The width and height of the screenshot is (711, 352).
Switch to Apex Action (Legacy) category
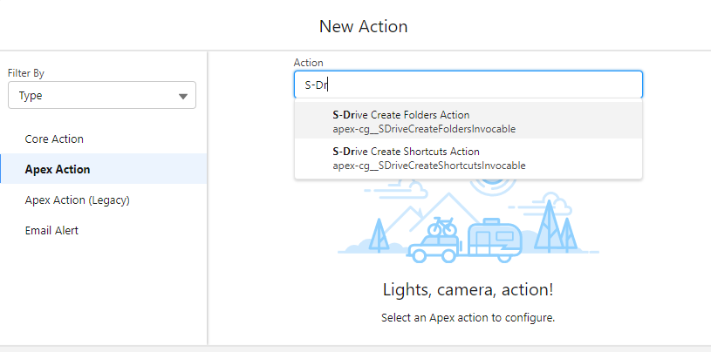[77, 200]
